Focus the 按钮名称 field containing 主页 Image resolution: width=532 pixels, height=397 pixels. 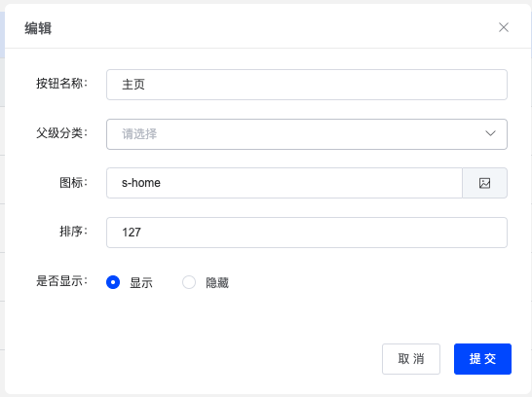click(x=307, y=85)
